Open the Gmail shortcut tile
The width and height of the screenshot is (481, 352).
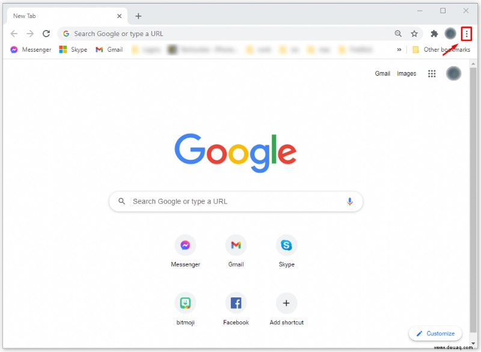[x=236, y=251]
